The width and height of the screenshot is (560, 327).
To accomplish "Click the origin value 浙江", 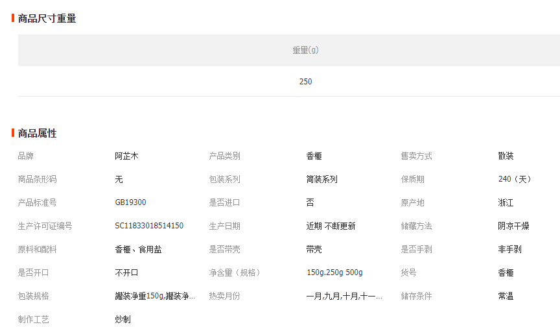I will (x=506, y=202).
